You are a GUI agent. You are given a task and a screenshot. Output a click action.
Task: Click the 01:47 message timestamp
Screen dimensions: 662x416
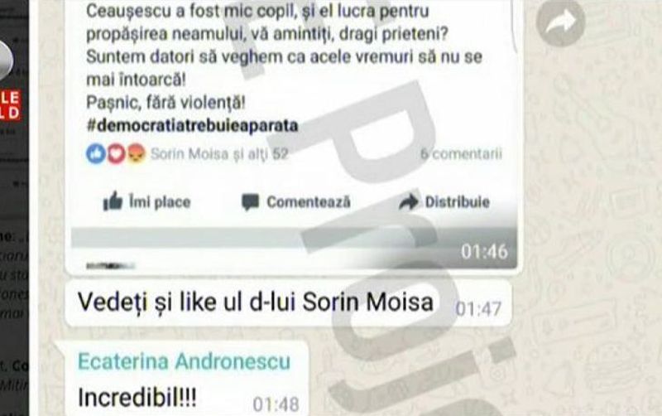(x=478, y=309)
